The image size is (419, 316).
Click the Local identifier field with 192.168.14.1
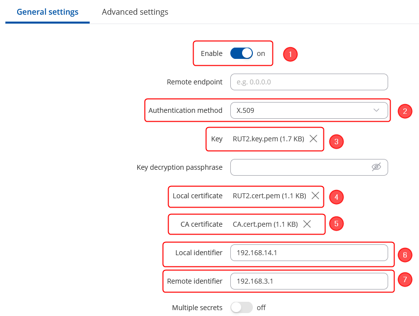coord(309,253)
